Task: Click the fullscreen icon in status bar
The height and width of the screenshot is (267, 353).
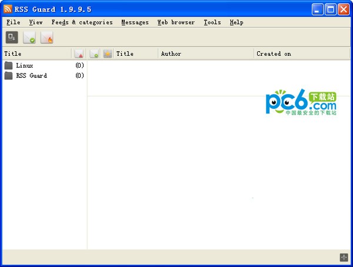Action: point(344,258)
